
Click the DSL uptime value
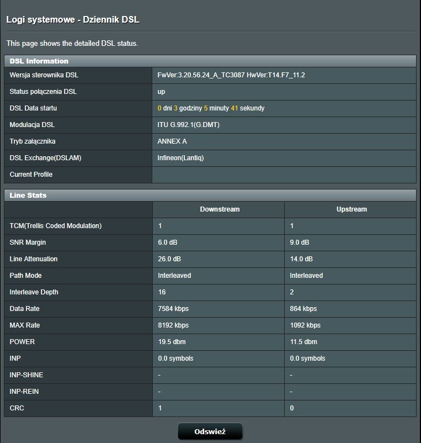point(211,108)
